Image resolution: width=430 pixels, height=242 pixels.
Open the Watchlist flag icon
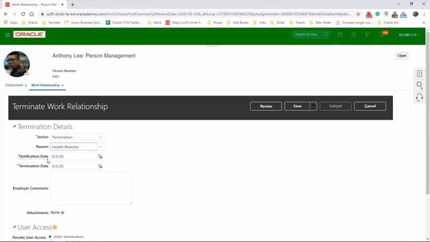click(x=368, y=34)
